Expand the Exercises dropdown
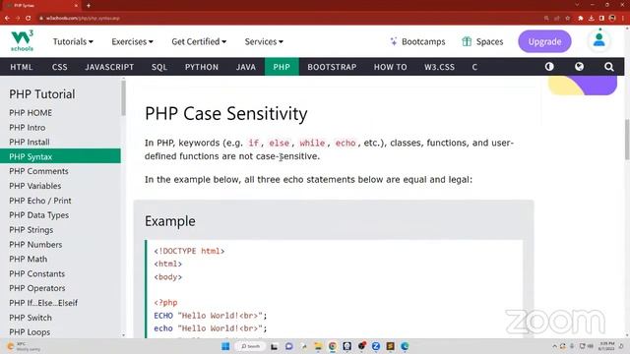 click(x=132, y=41)
